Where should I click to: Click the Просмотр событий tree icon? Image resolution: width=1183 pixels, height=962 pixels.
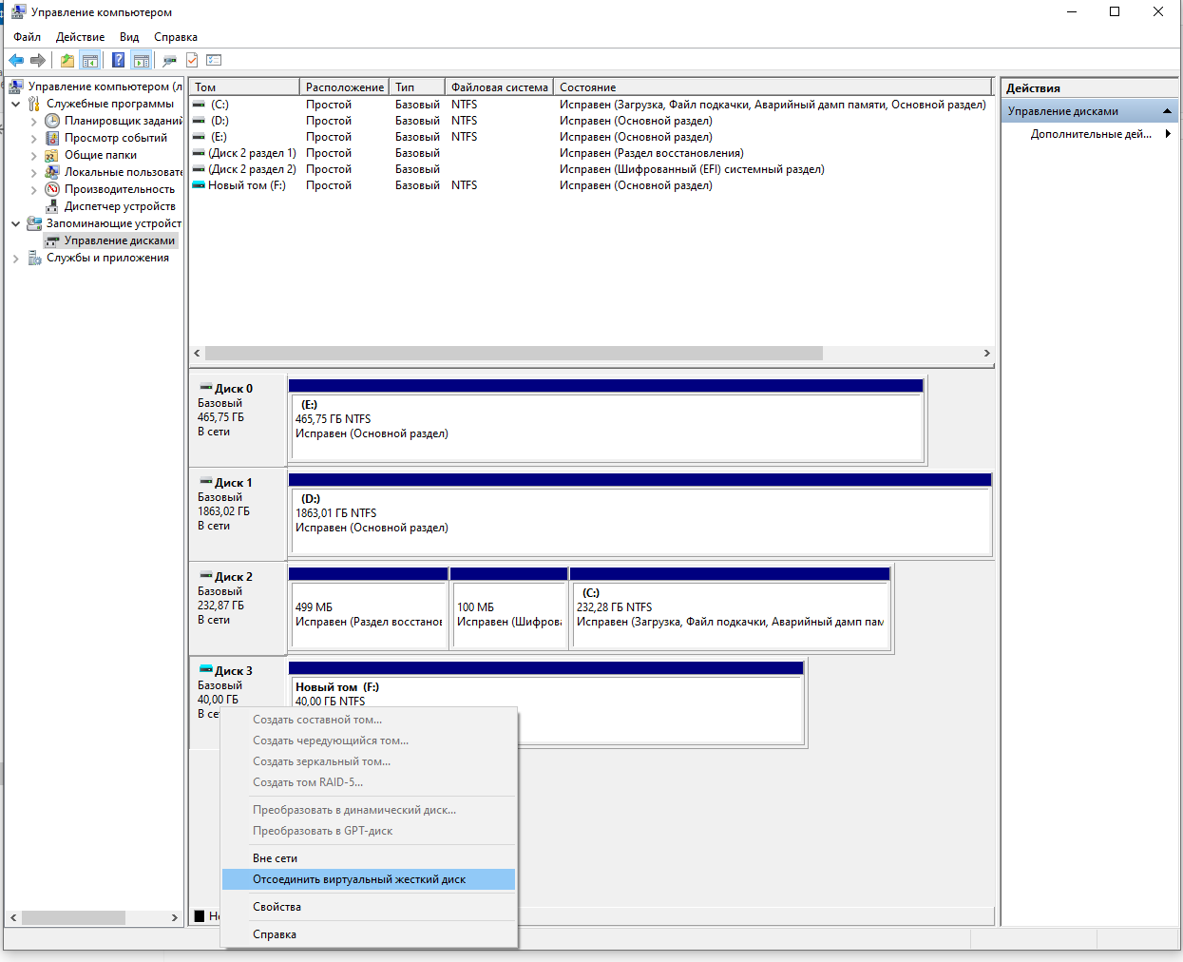pos(52,138)
